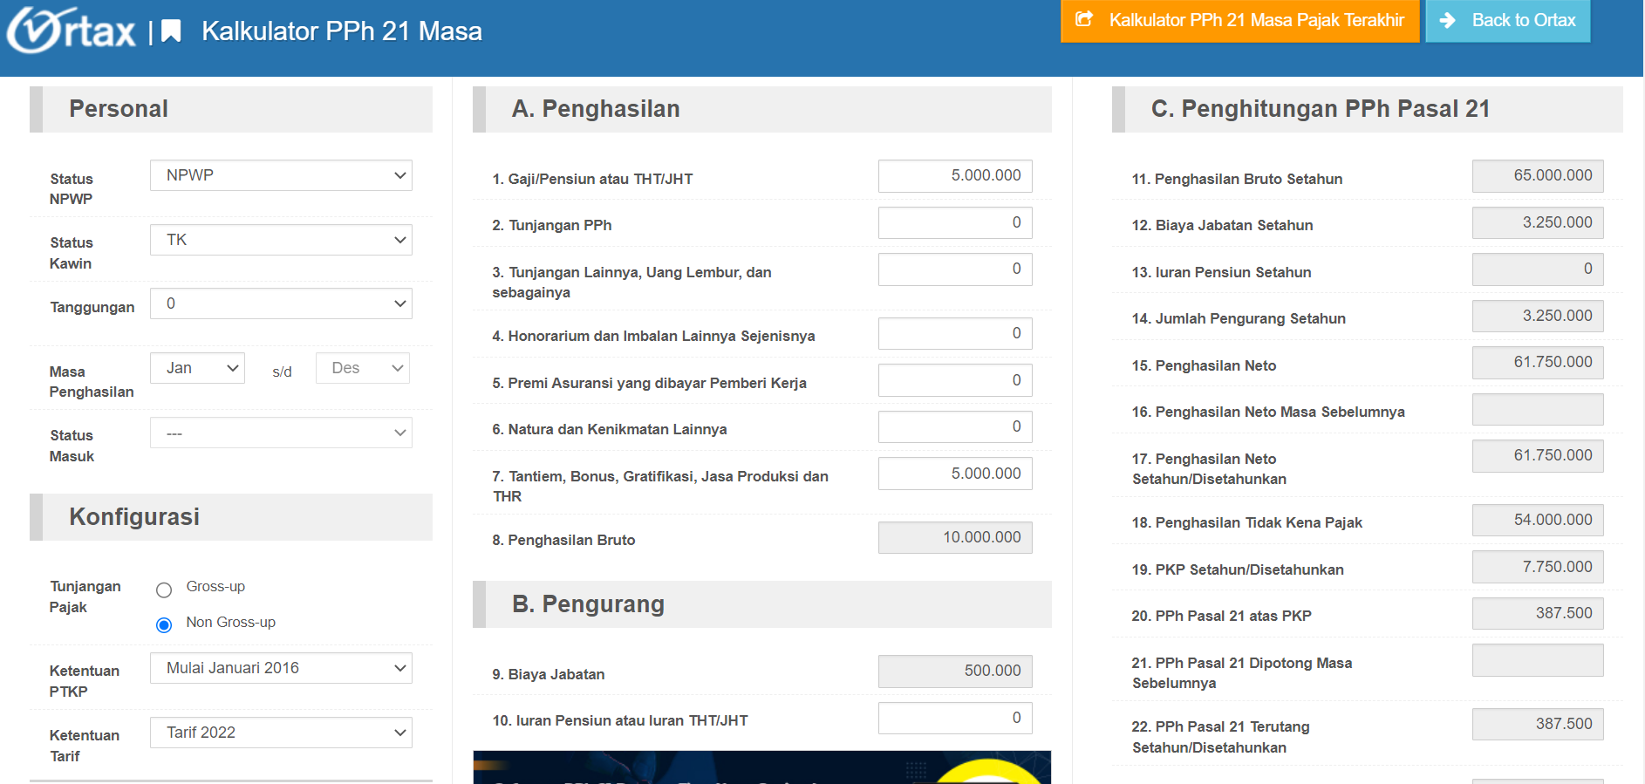The width and height of the screenshot is (1645, 784).
Task: Click the bookmark icon beside Kalkulator title
Action: 171,31
